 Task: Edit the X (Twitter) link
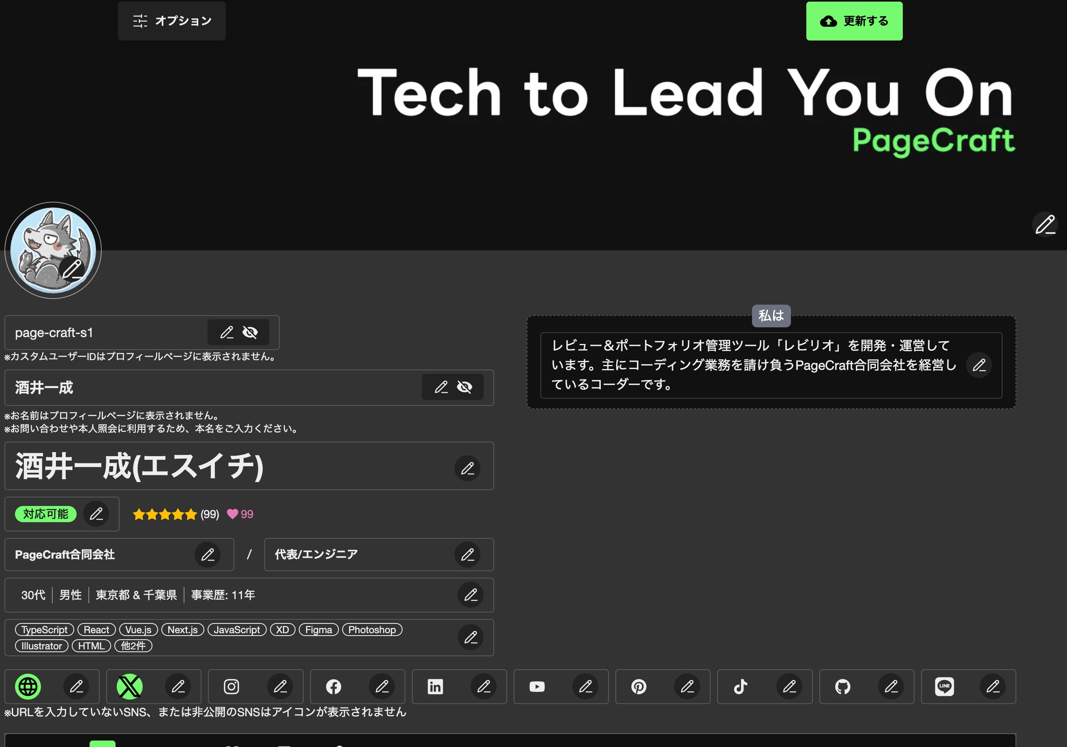tap(178, 686)
